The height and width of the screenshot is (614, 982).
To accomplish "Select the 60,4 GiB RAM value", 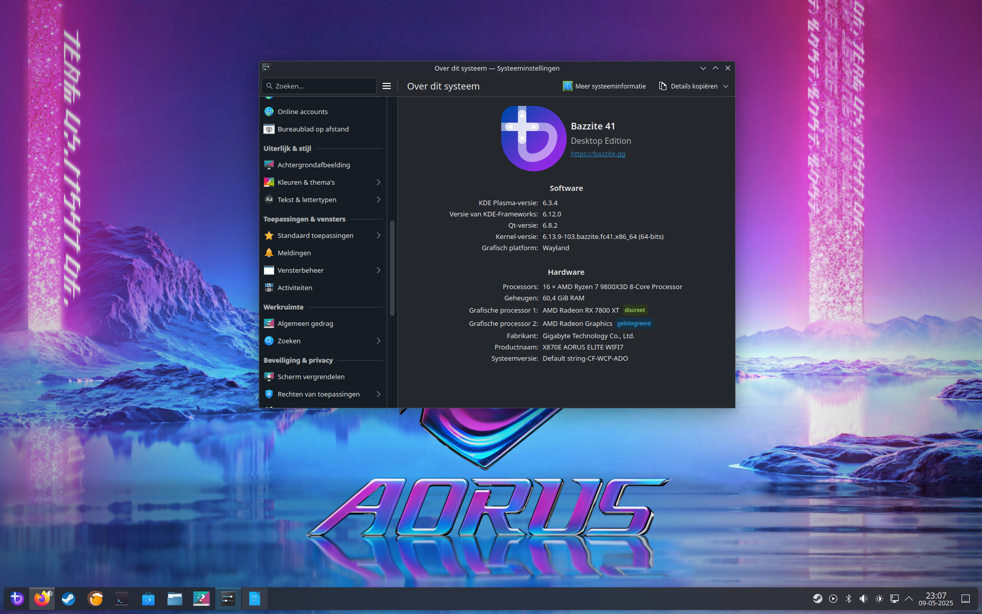I will [x=563, y=298].
